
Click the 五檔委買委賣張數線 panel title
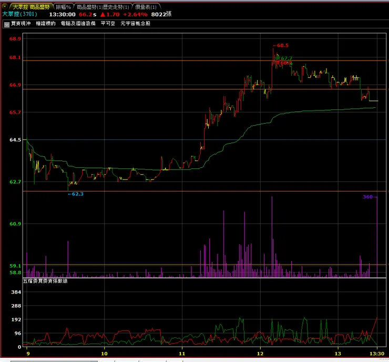point(45,281)
